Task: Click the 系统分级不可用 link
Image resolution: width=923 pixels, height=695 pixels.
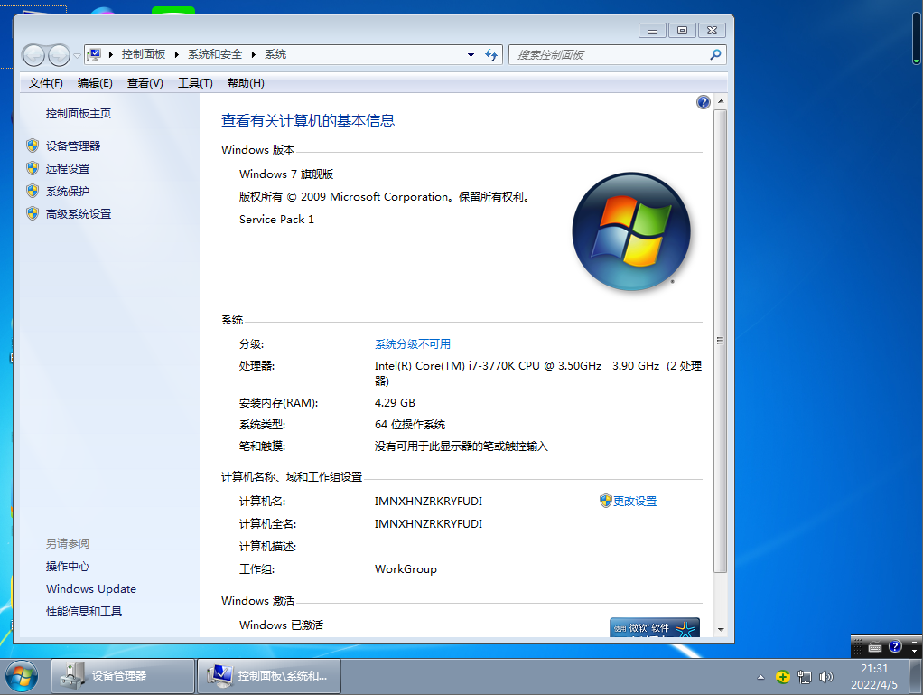Action: pos(413,344)
